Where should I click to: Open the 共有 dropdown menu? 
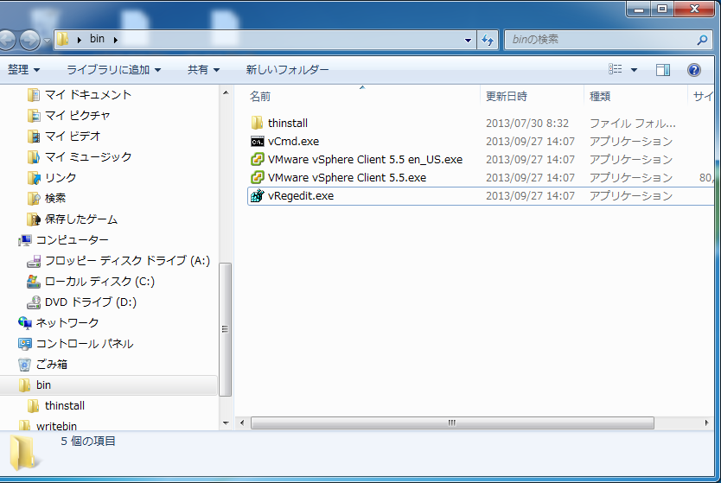click(204, 70)
